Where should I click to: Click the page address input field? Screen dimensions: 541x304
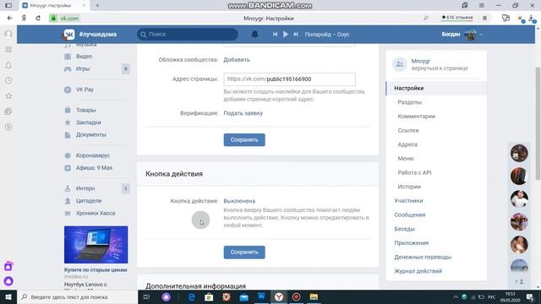[289, 79]
